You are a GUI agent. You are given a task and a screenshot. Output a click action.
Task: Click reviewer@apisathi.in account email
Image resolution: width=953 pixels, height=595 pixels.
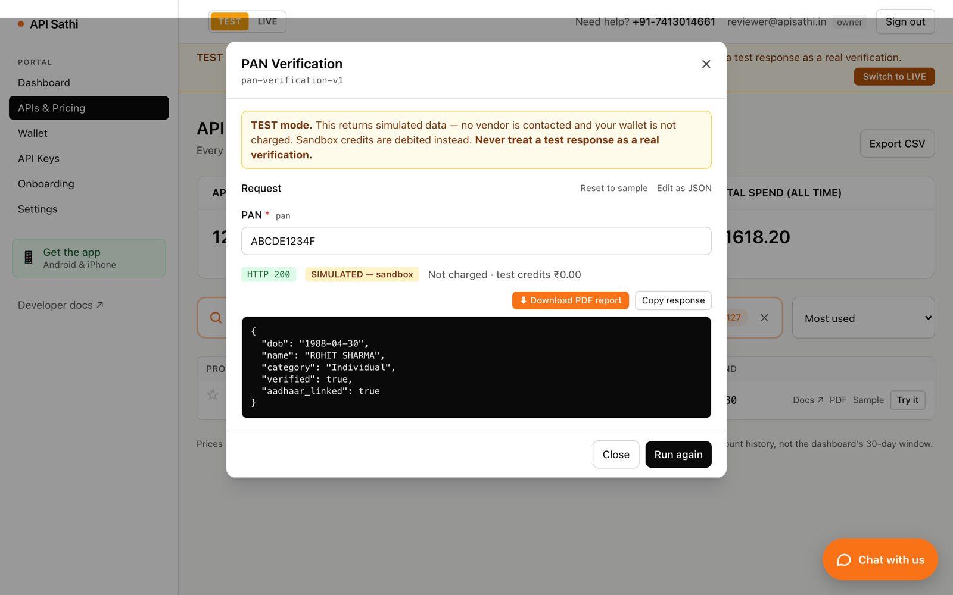(x=777, y=21)
